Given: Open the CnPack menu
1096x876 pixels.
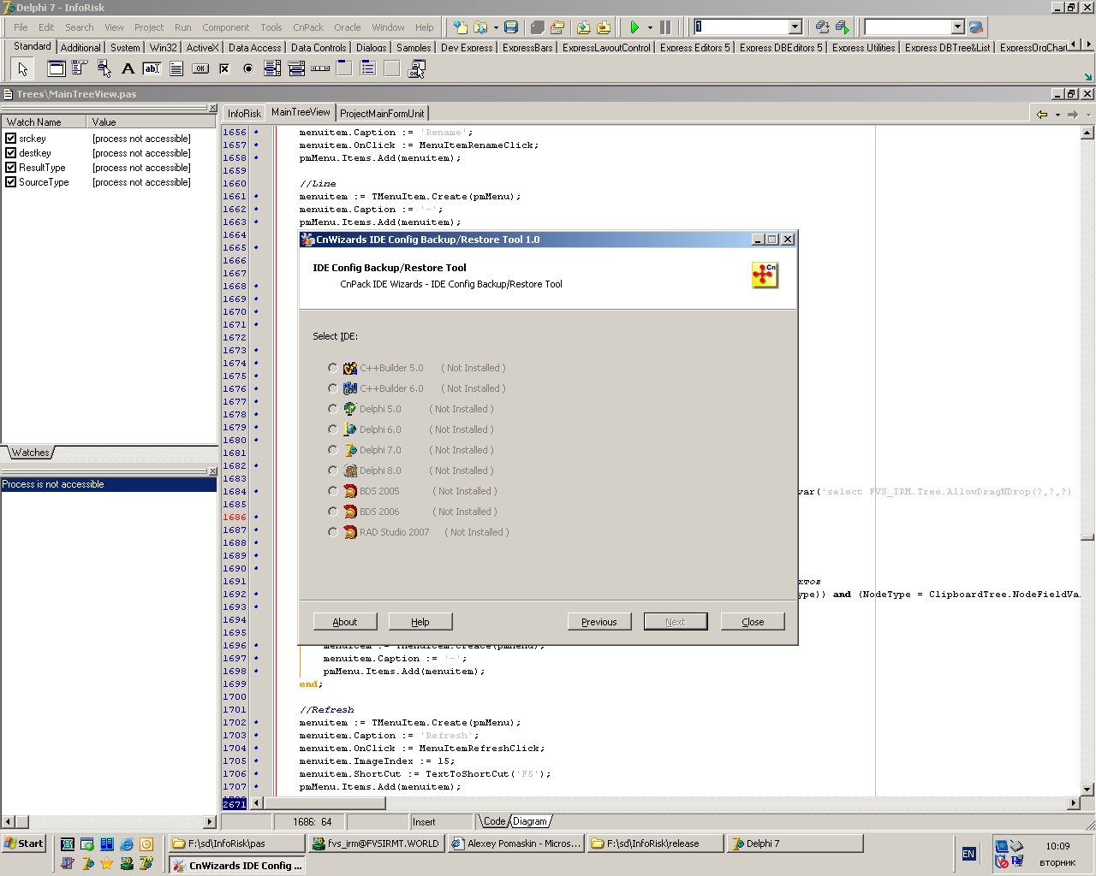Looking at the screenshot, I should [308, 27].
